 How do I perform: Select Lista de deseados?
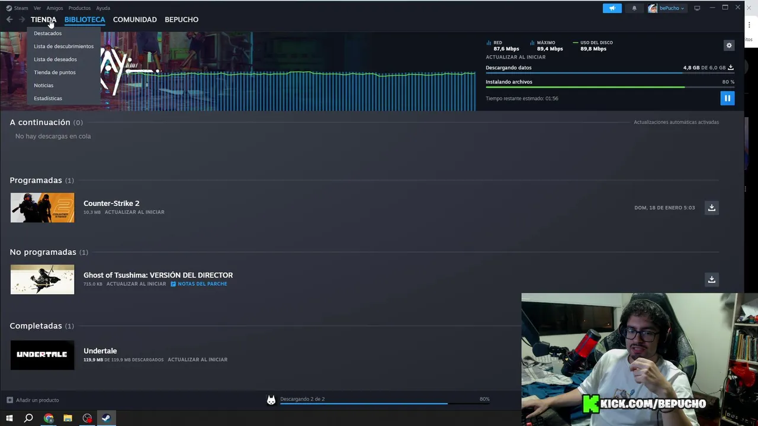[x=55, y=59]
